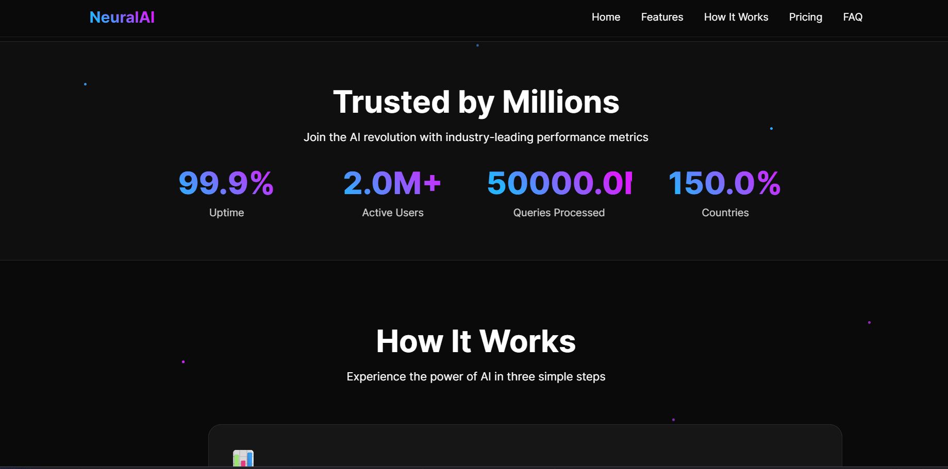This screenshot has width=948, height=469.
Task: Click the NeuralAI logo
Action: point(122,17)
